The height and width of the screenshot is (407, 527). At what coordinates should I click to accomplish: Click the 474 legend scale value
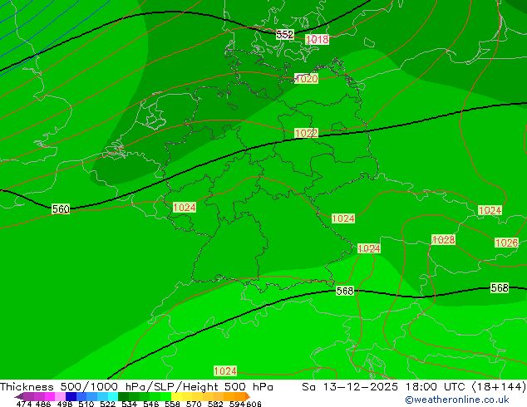(25, 404)
